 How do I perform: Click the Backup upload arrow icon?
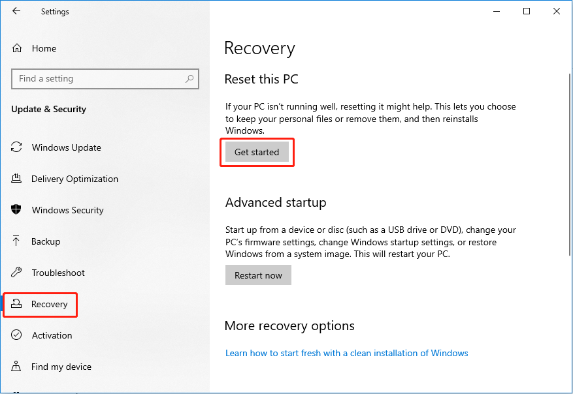pyautogui.click(x=17, y=241)
